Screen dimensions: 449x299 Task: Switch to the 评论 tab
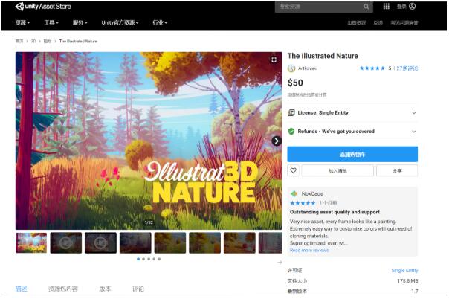(x=138, y=289)
